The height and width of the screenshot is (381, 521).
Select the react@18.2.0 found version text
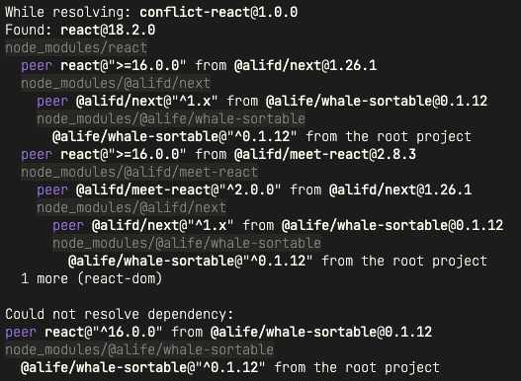coord(108,30)
